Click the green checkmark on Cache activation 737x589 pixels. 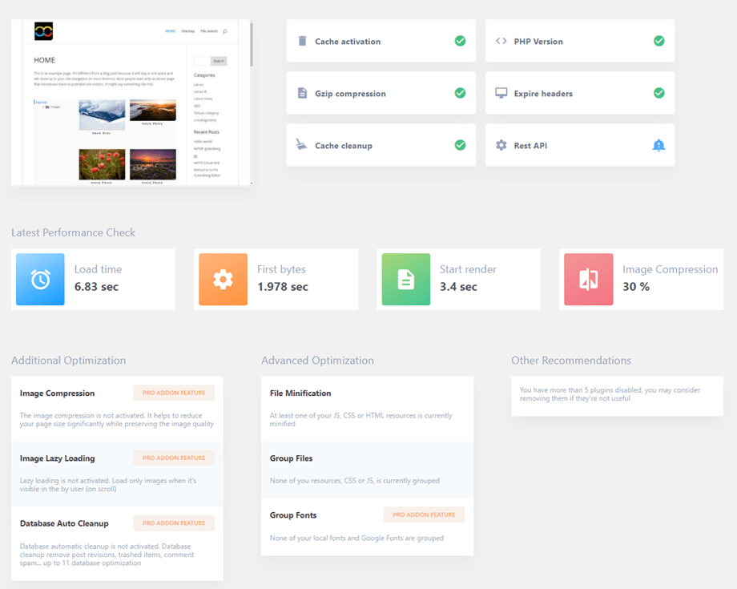click(460, 41)
